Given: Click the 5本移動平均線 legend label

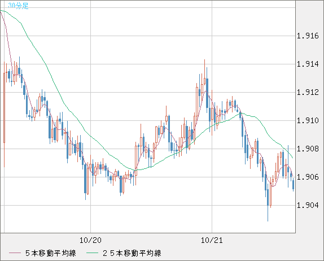Looking at the screenshot, I should click(x=51, y=253).
